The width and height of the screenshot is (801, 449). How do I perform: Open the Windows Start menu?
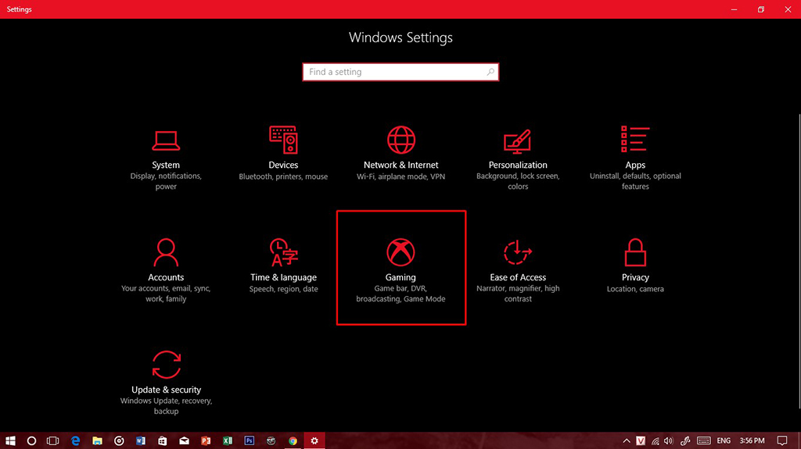point(11,440)
